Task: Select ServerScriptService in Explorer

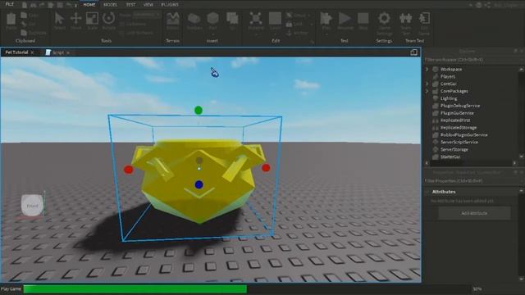Action: 459,142
